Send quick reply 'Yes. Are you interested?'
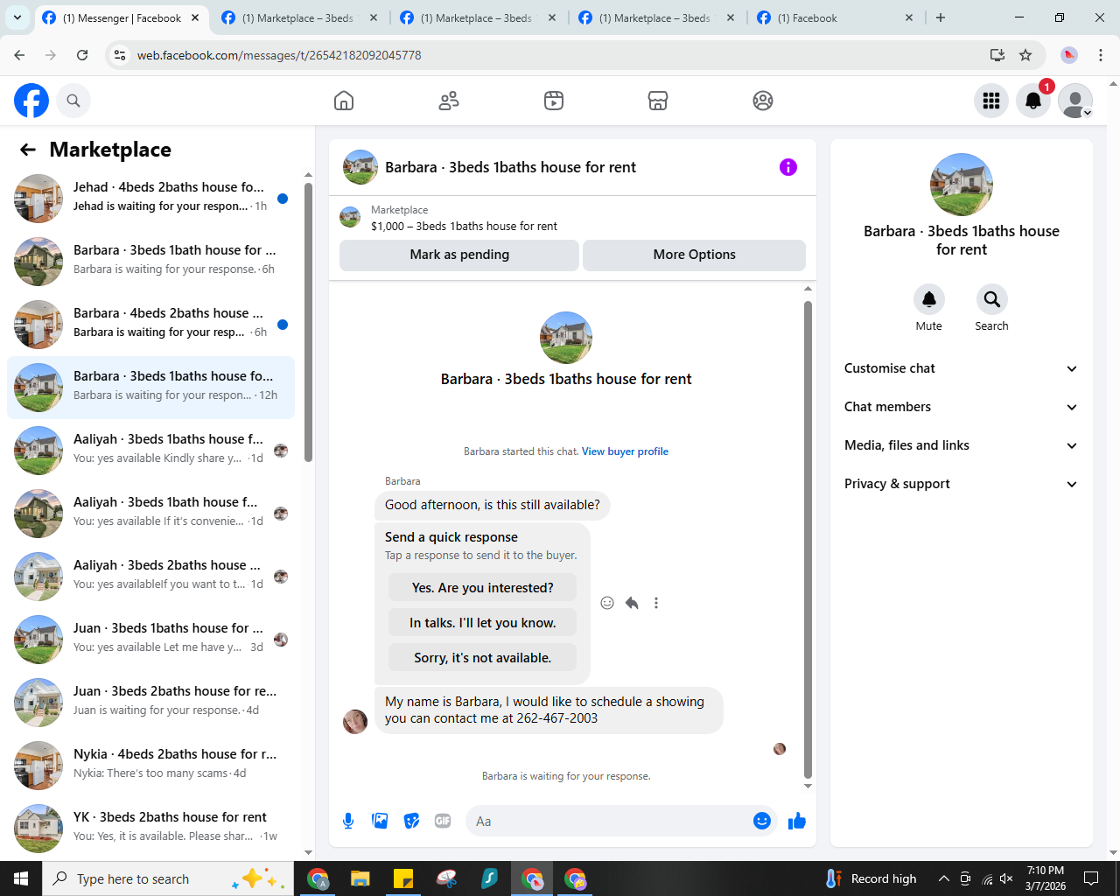 click(x=483, y=588)
